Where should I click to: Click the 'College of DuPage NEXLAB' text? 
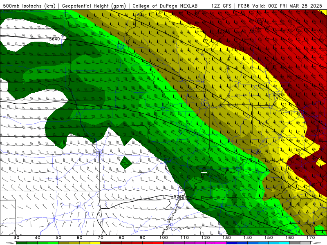[x=165, y=6]
